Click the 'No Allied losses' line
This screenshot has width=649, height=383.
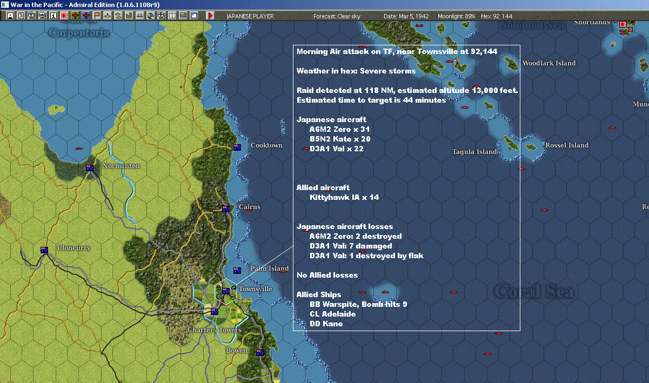click(327, 276)
